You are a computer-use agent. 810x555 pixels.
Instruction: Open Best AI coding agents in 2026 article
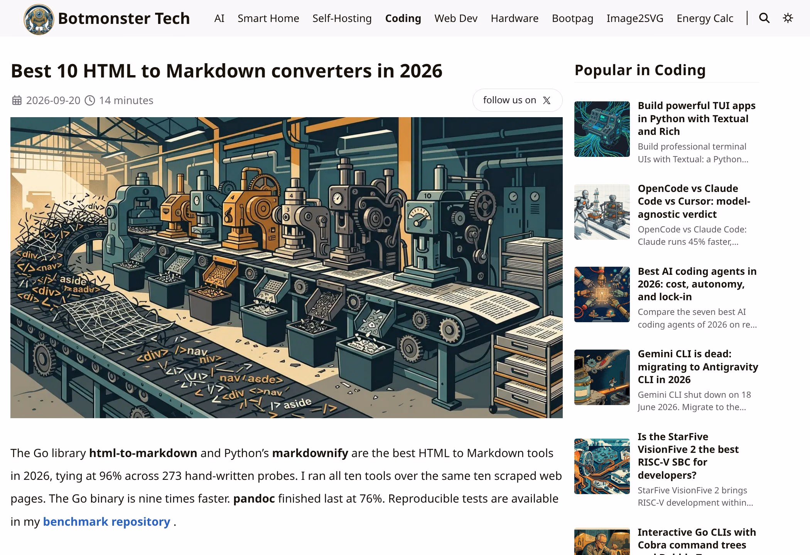(x=697, y=284)
